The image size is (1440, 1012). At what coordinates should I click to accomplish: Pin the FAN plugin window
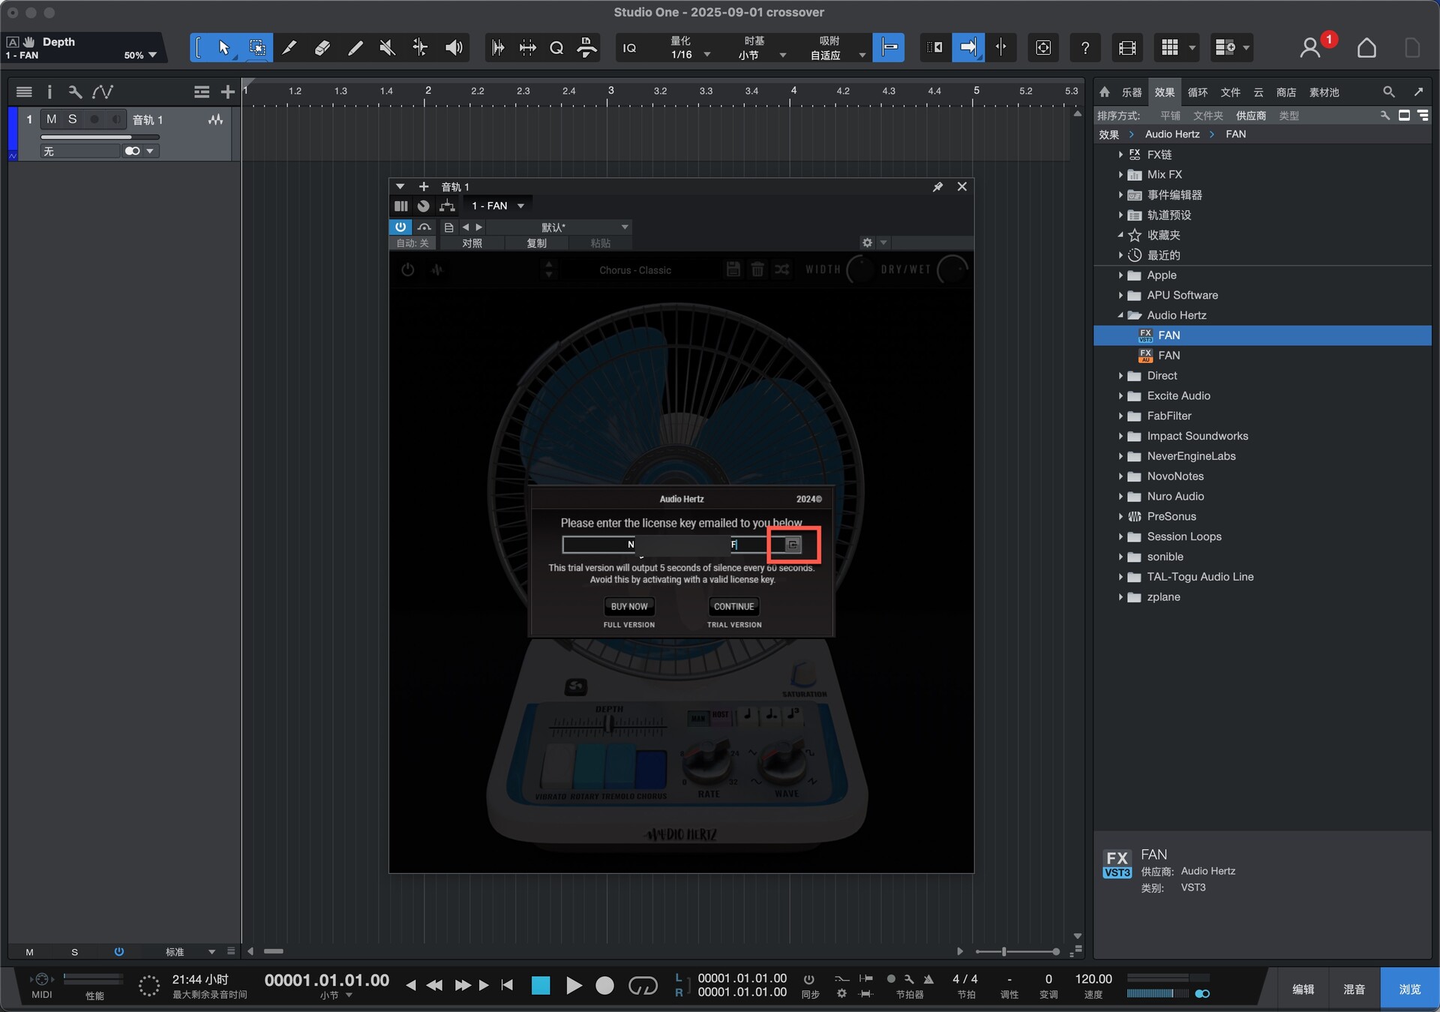coord(937,186)
